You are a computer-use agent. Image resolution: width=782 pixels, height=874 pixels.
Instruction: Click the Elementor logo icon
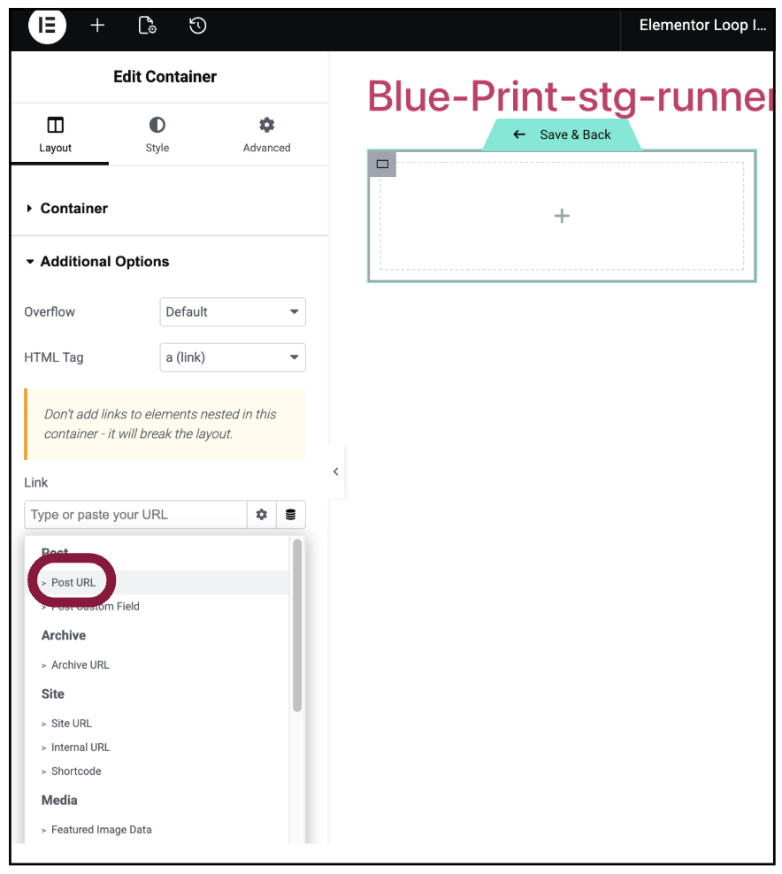pos(47,26)
